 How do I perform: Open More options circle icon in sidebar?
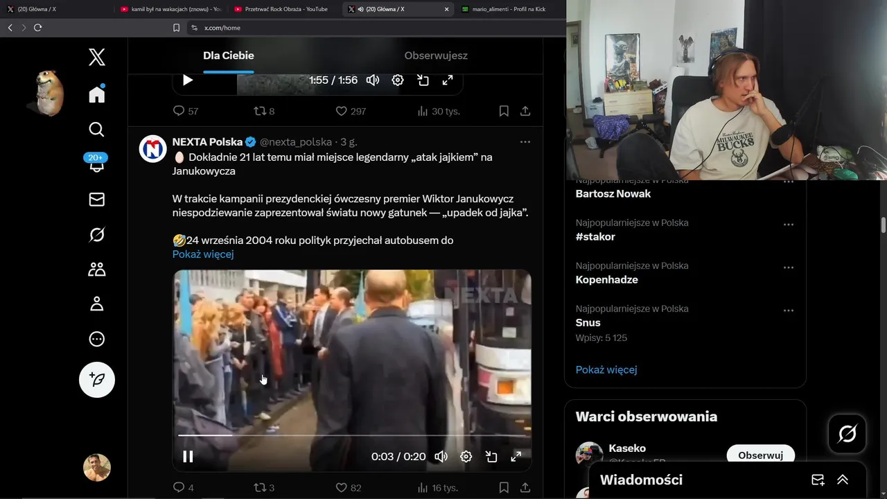[97, 339]
